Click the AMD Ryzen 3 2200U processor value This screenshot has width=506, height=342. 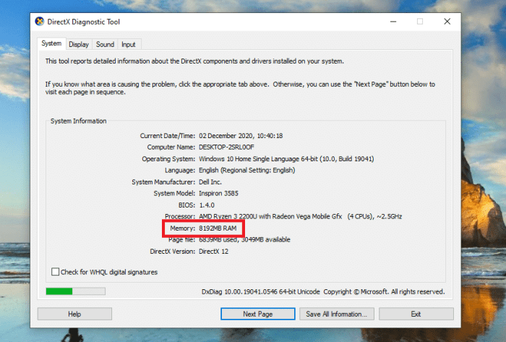301,216
